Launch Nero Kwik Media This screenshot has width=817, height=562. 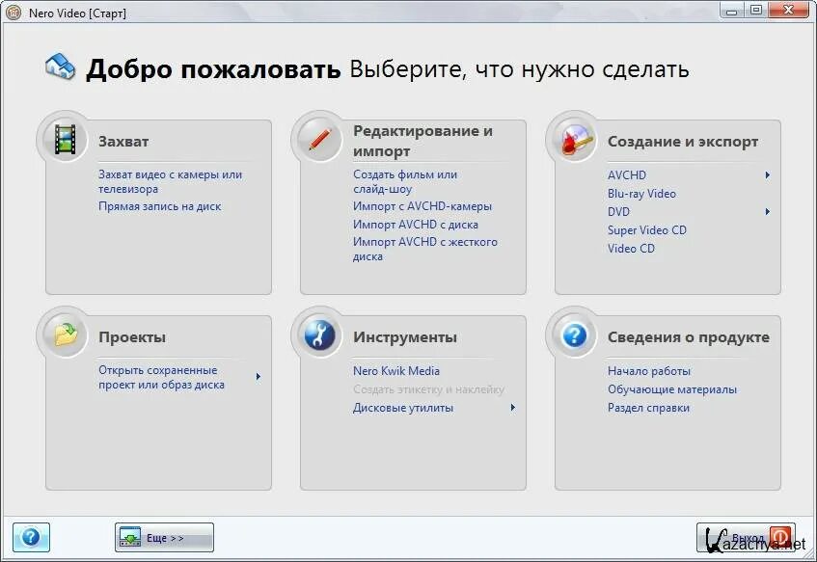coord(396,371)
